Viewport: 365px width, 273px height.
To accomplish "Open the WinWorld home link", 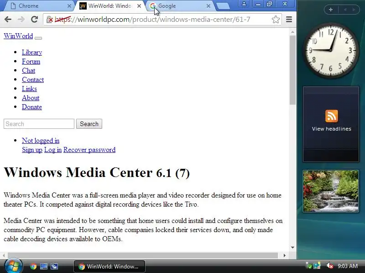I will pyautogui.click(x=18, y=36).
